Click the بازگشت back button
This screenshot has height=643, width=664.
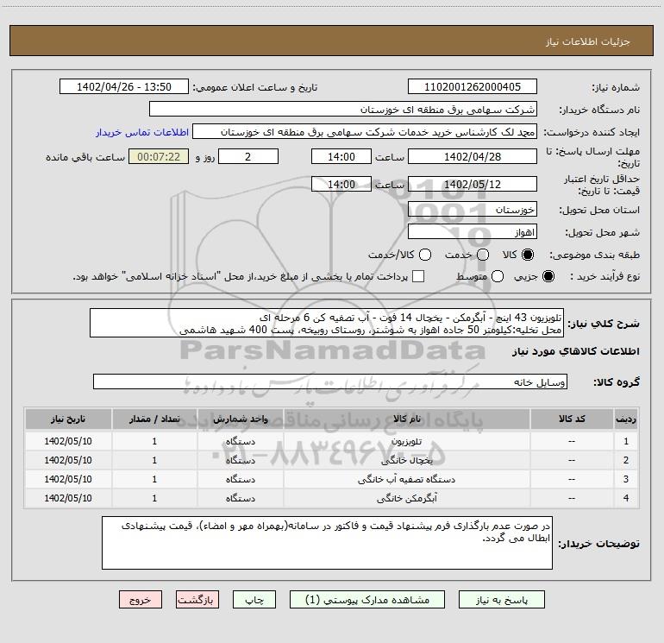click(197, 599)
